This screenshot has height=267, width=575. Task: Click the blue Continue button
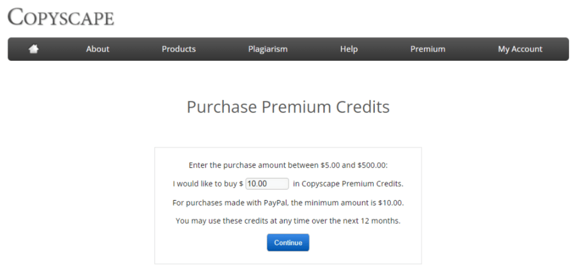[x=288, y=243]
